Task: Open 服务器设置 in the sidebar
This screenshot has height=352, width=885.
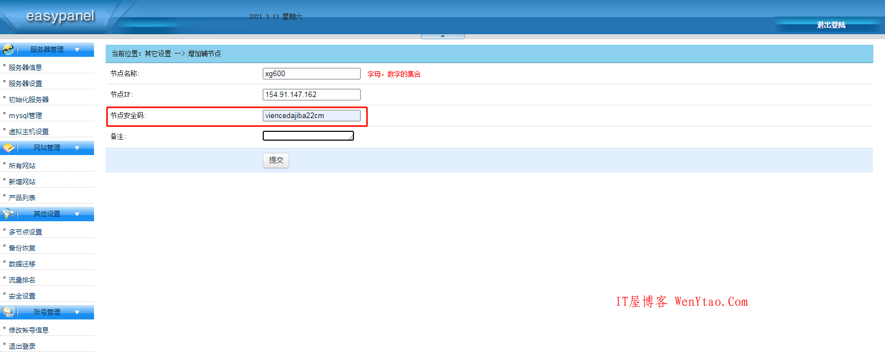Action: click(25, 83)
